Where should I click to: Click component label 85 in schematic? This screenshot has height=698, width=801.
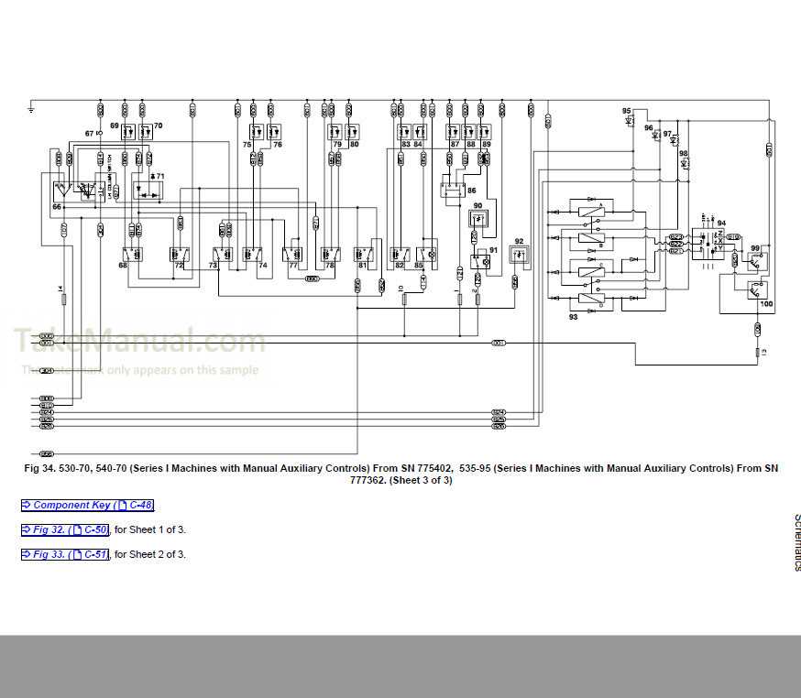[419, 265]
